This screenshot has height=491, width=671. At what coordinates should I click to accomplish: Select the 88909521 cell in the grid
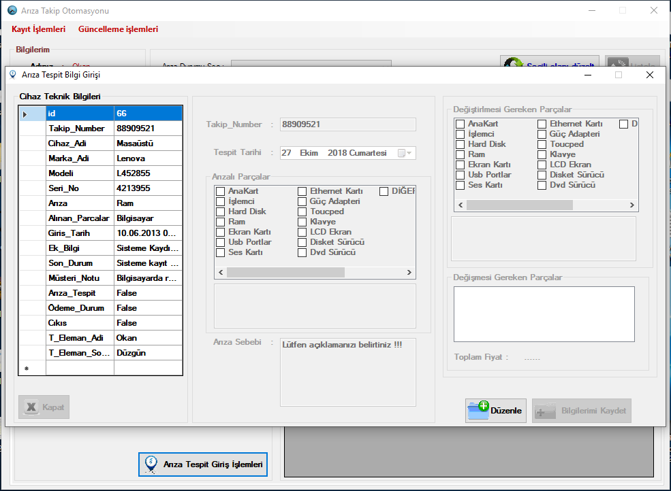click(x=148, y=129)
